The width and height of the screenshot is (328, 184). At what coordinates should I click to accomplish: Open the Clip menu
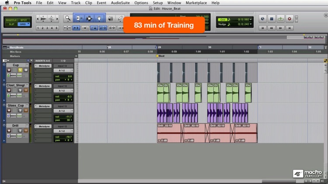88,3
